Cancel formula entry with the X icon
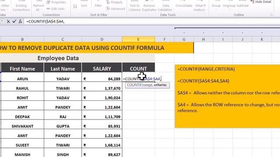280x157 pixels. pos(8,21)
